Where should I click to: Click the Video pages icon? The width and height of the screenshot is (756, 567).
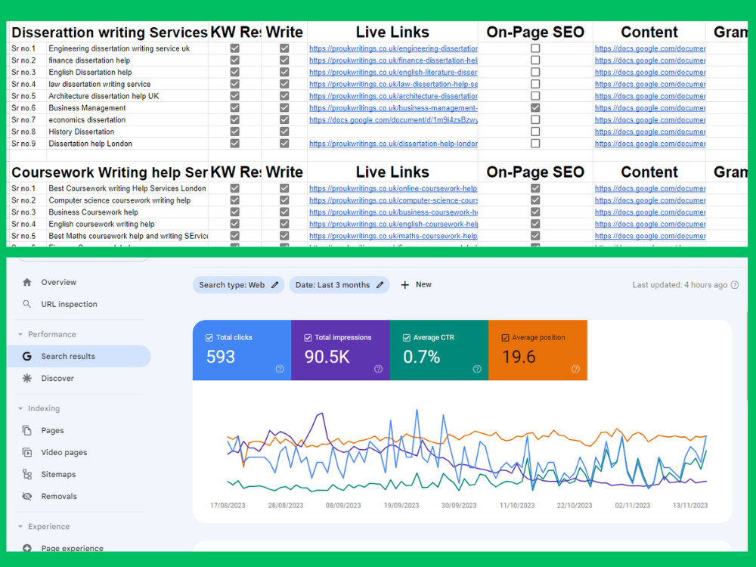coord(27,452)
